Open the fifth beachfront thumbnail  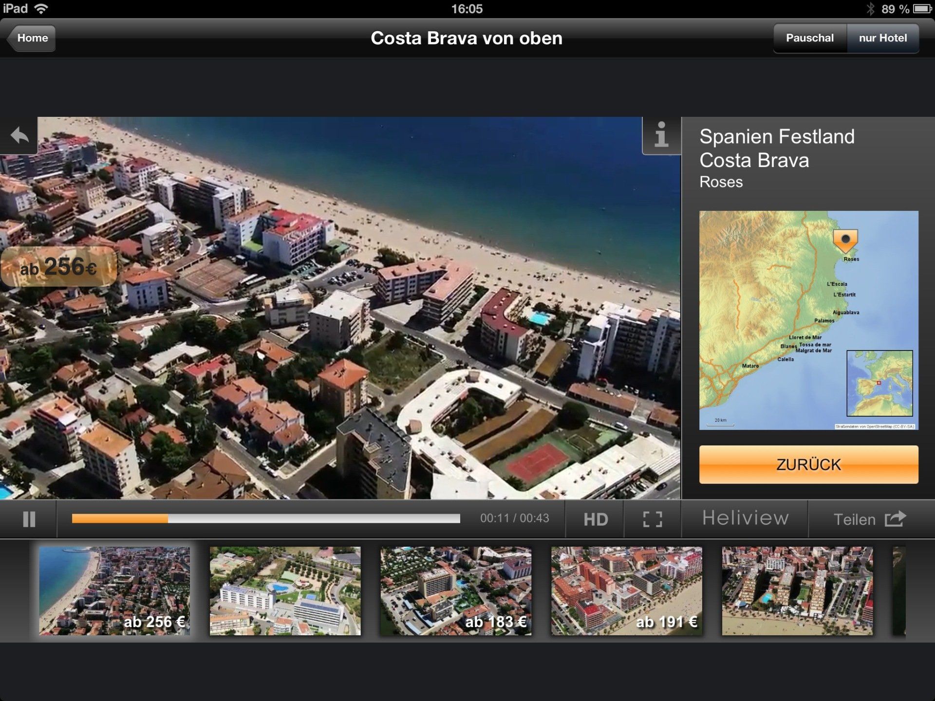coord(797,590)
